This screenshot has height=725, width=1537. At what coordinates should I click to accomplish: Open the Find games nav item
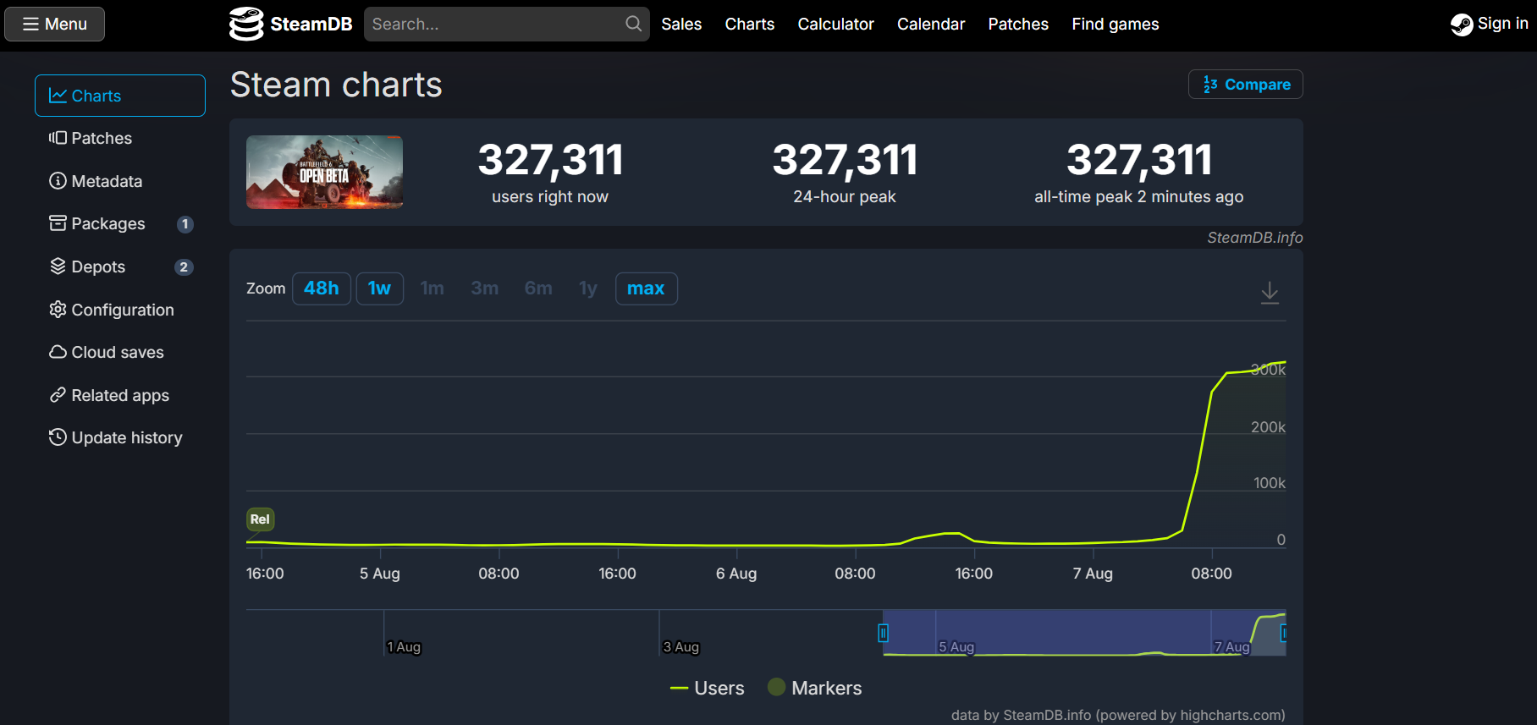click(1116, 24)
